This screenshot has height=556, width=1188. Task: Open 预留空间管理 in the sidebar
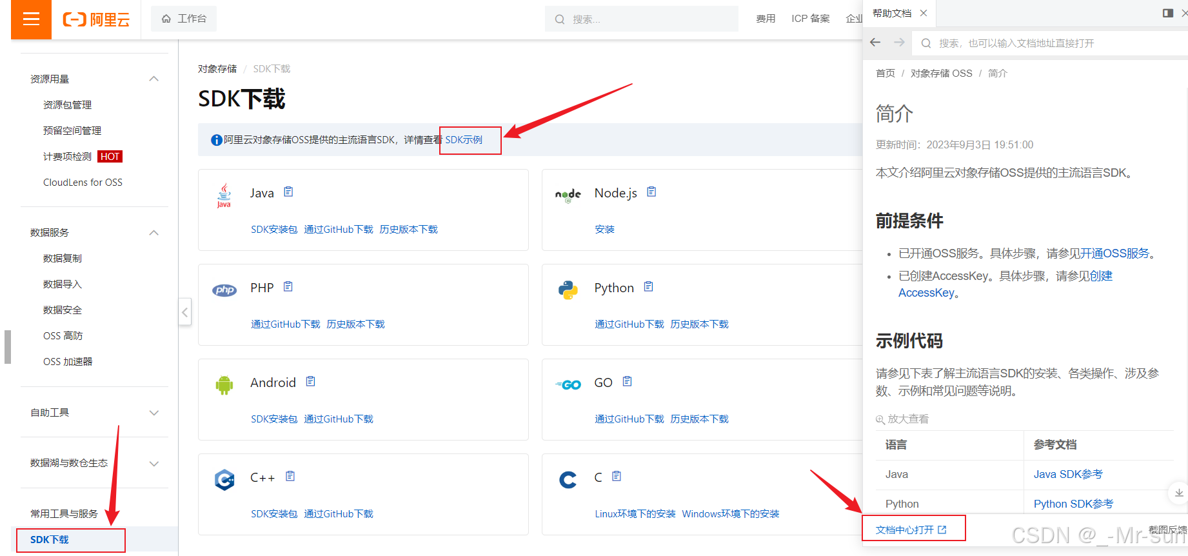(x=72, y=130)
